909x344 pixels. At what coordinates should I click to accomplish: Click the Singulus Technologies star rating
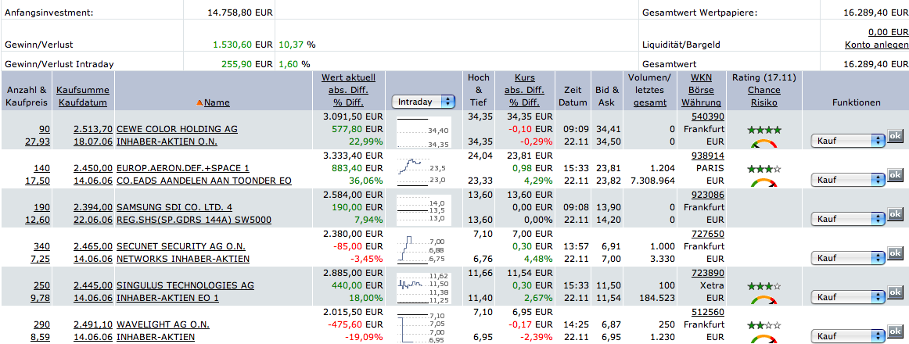tap(763, 286)
